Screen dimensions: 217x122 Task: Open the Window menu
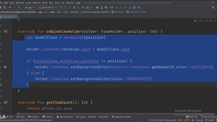pos(70,3)
